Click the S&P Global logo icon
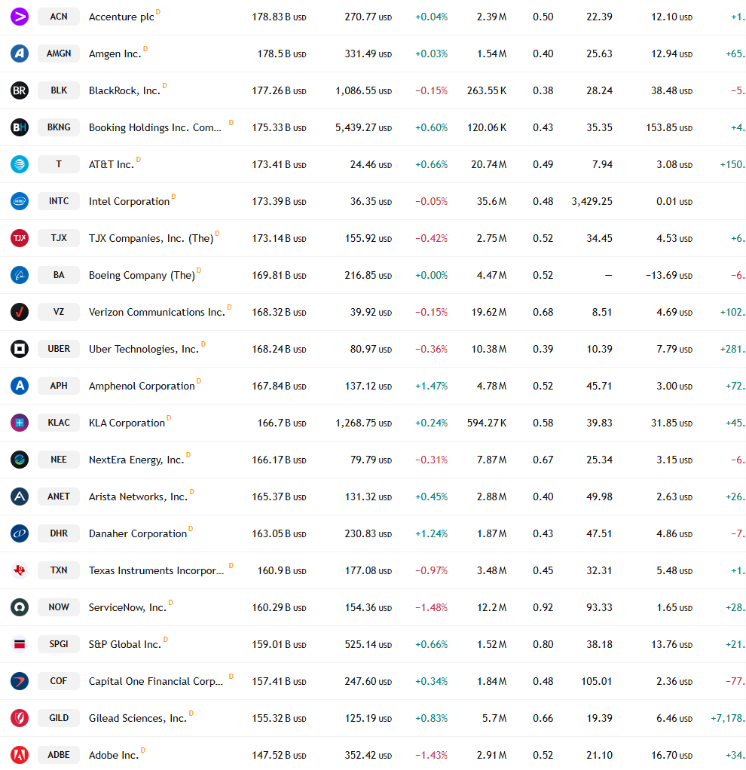 20,644
